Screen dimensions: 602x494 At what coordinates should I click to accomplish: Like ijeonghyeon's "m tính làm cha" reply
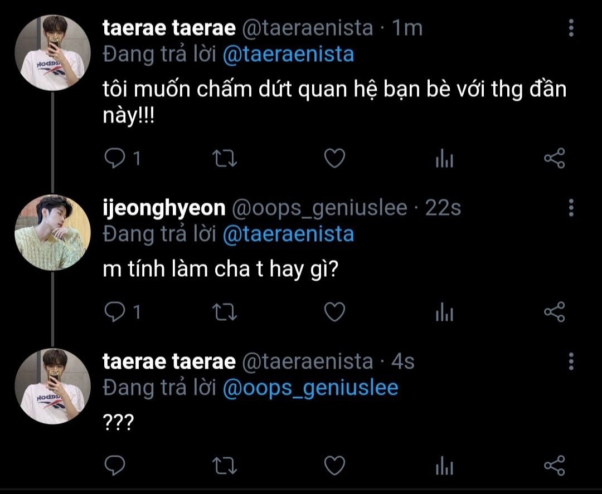click(334, 312)
